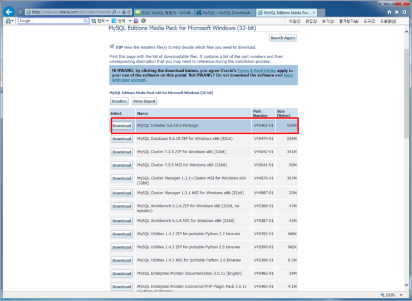Open the Terms & Restrictions link
412x301 pixels.
point(257,71)
